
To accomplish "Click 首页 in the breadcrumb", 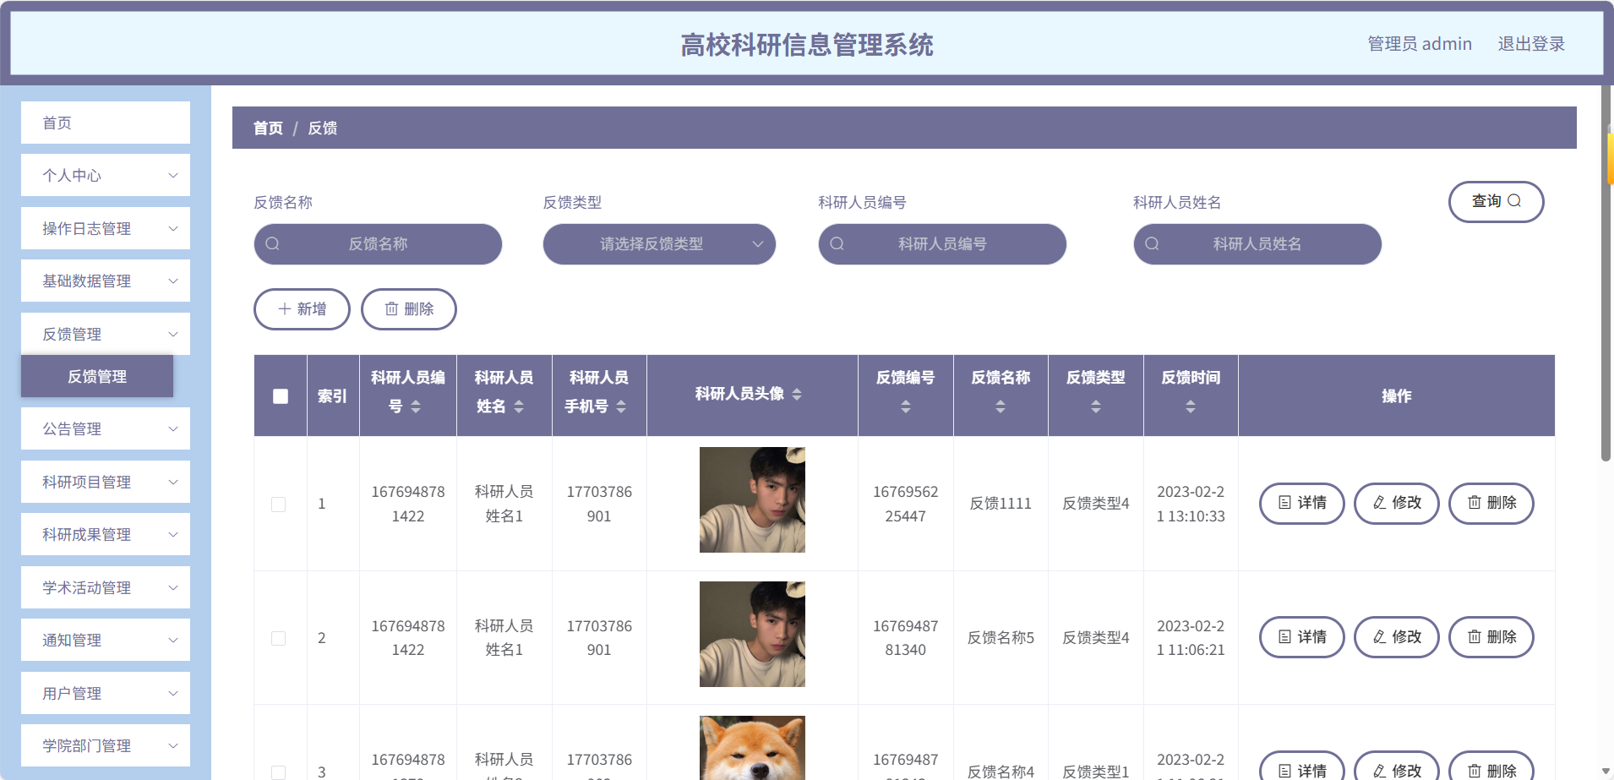I will pos(268,128).
